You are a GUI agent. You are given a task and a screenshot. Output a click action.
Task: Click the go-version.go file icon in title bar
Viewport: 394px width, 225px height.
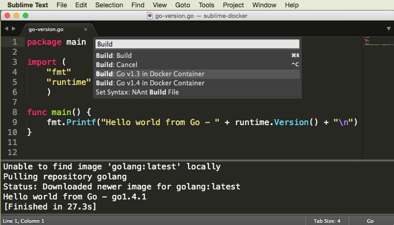point(150,16)
